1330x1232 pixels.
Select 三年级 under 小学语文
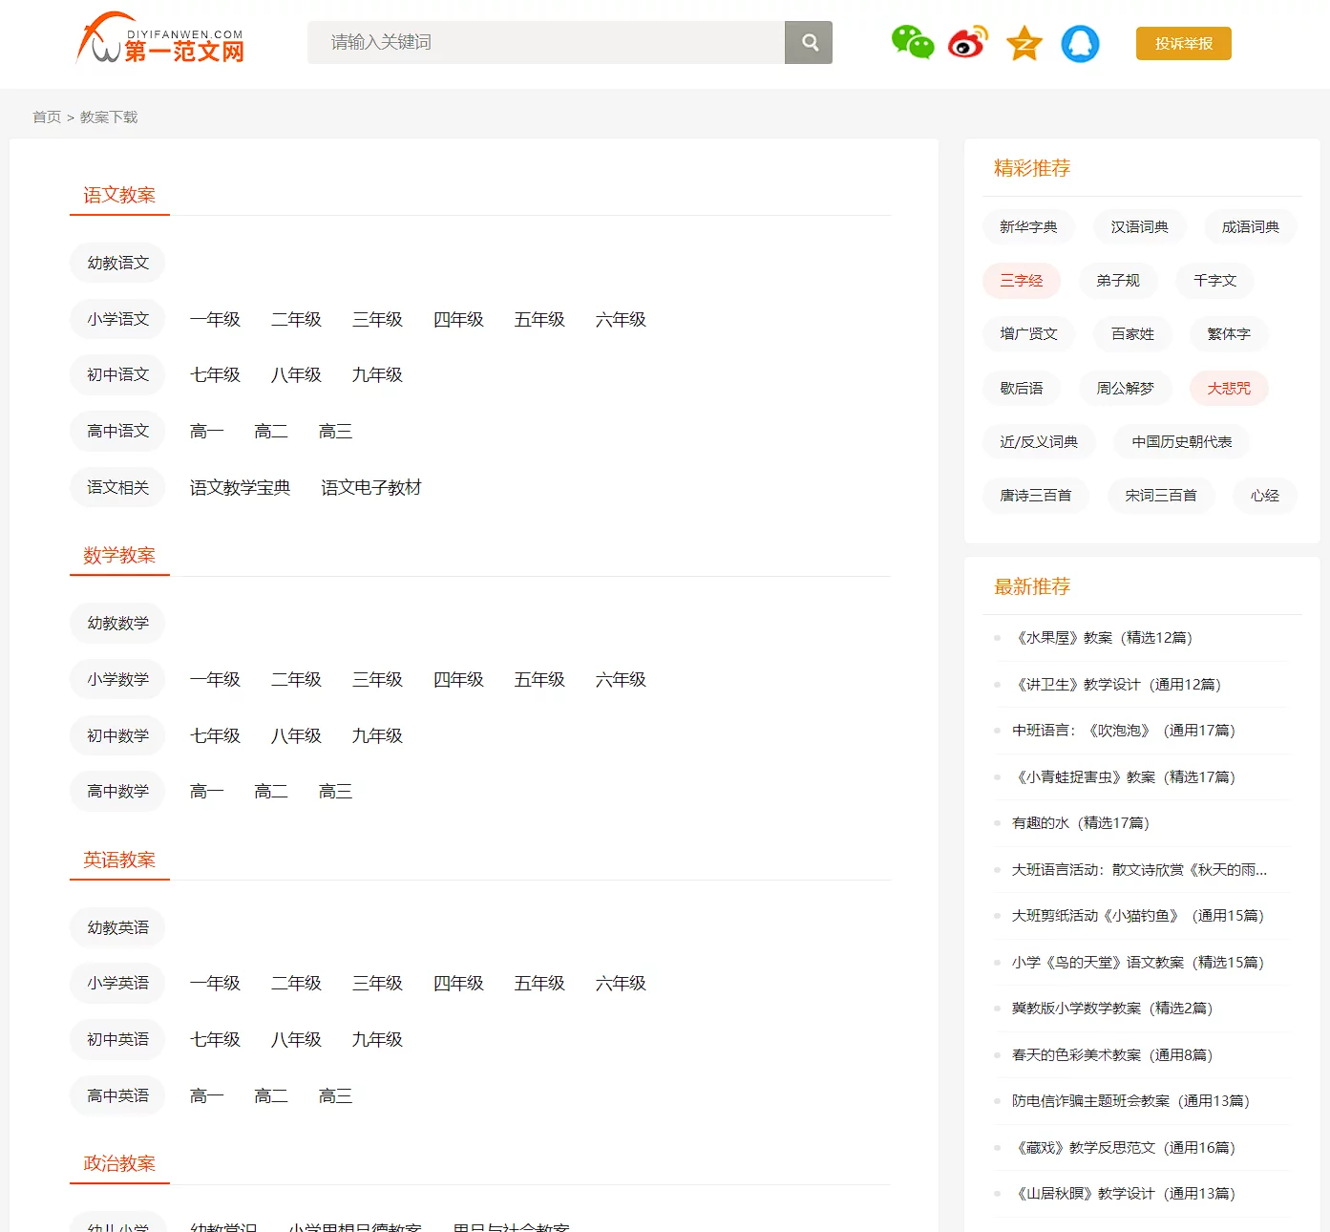tap(377, 319)
